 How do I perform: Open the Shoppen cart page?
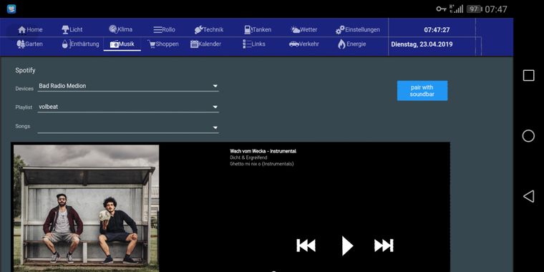point(162,44)
